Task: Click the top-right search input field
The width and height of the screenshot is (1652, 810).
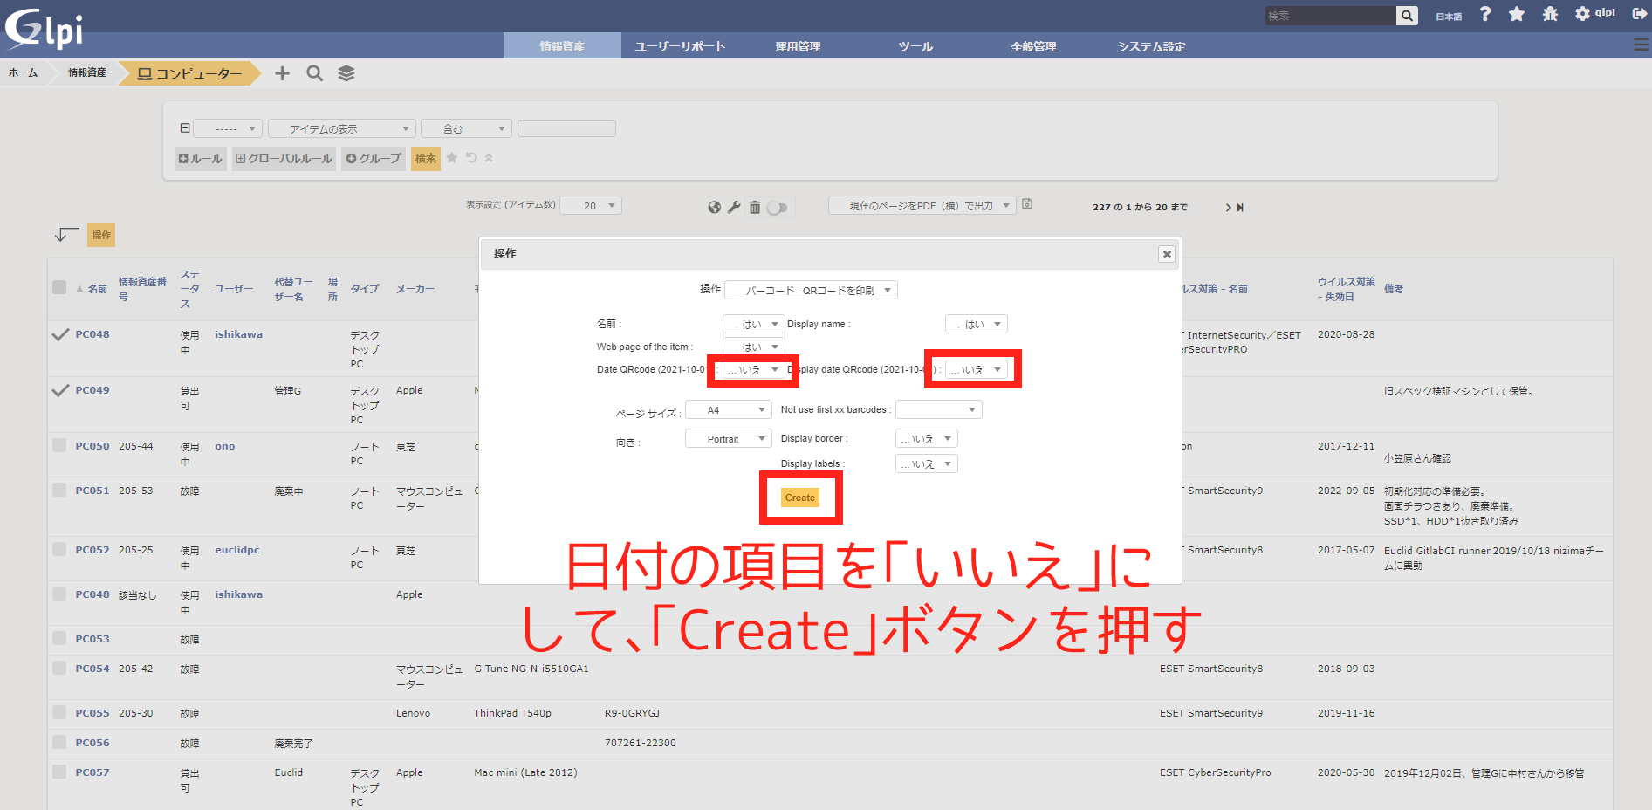Action: 1329,16
